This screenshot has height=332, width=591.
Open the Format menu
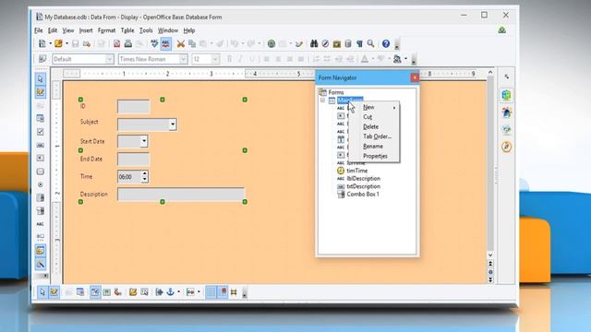(107, 30)
